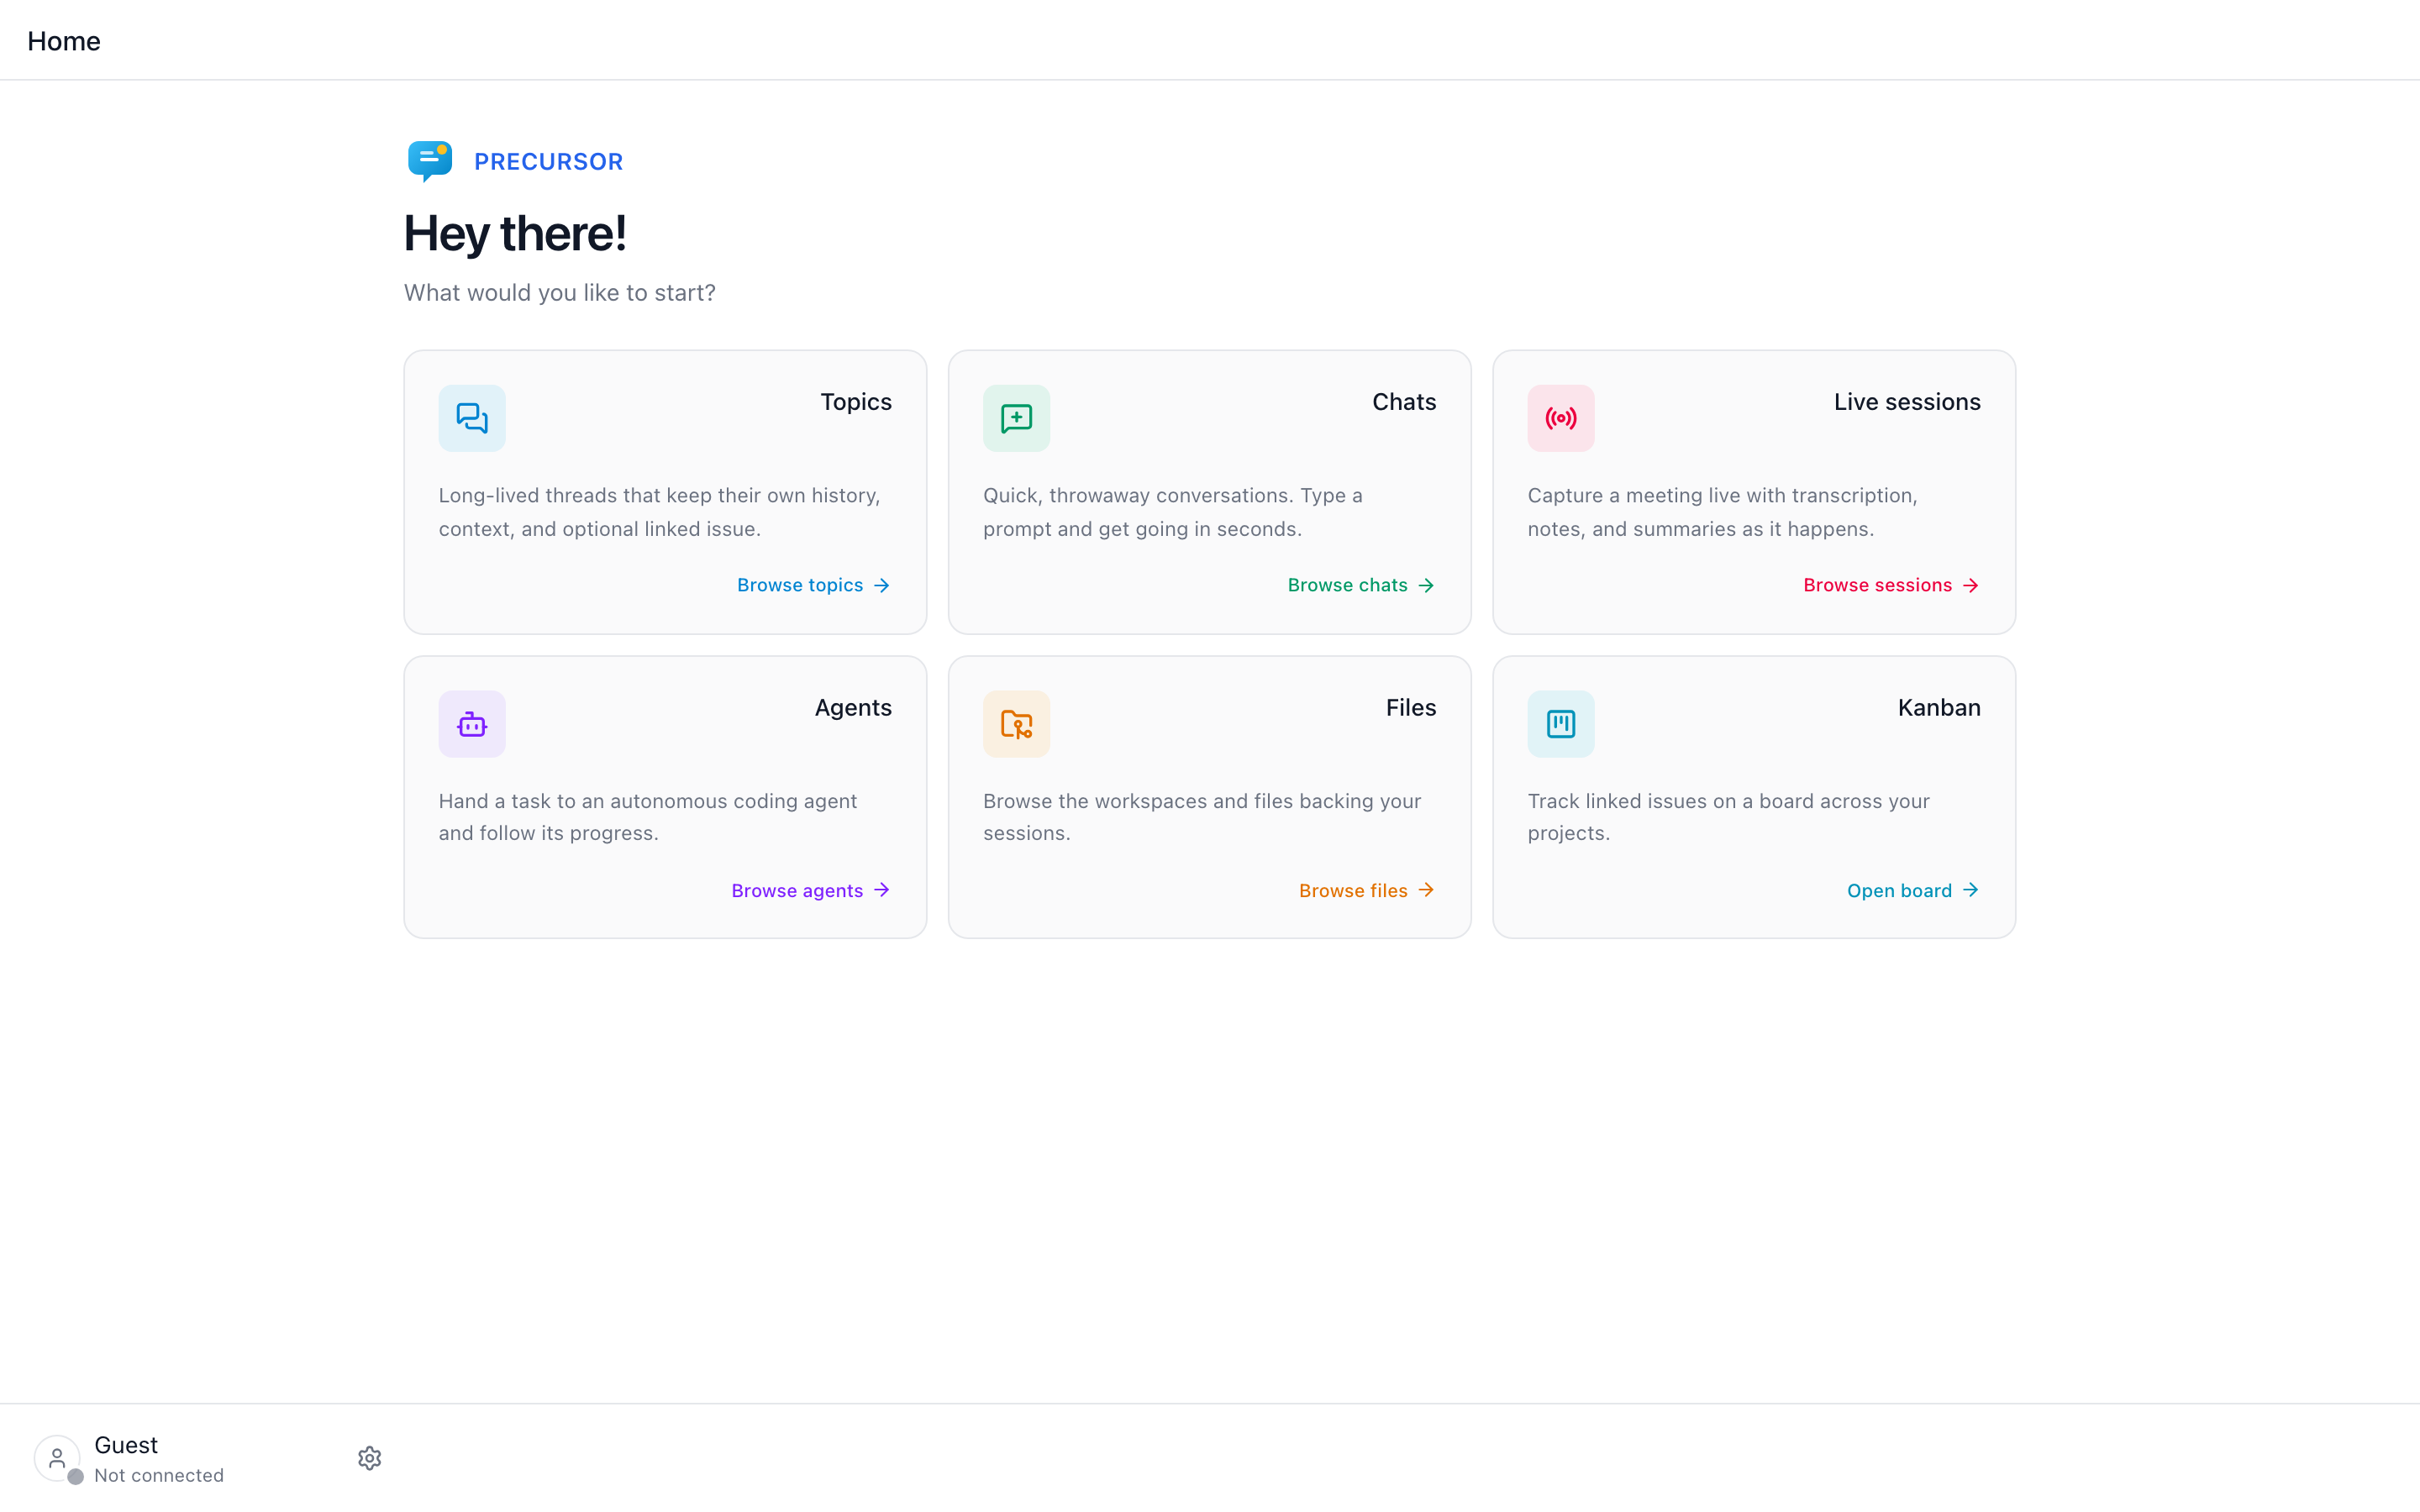Click 'What would you like to start?' text
This screenshot has width=2420, height=1512.
(x=560, y=293)
